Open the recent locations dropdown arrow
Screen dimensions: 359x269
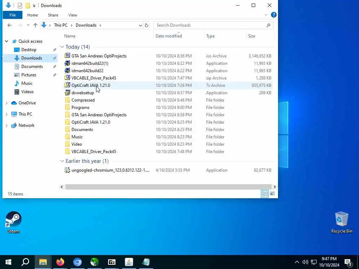[28, 25]
